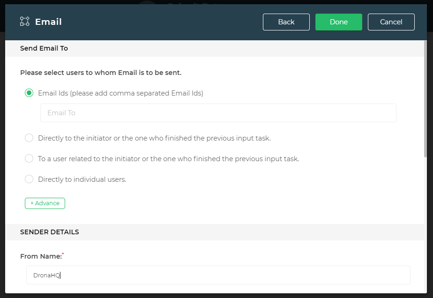This screenshot has width=433, height=298.
Task: Select 'To a user related to initiator' radio
Action: coord(29,159)
